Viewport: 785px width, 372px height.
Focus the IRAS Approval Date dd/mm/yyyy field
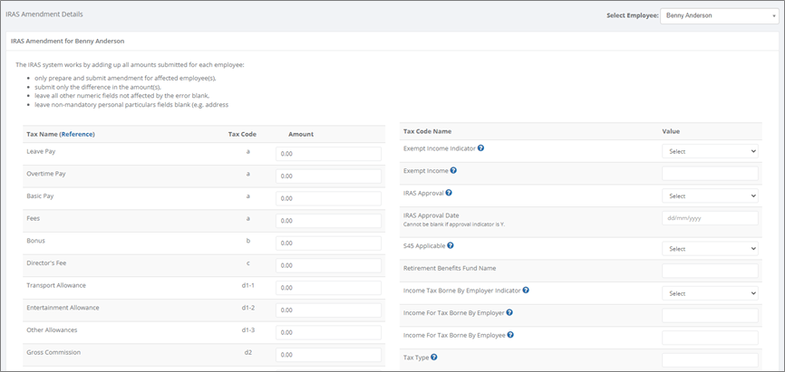point(710,218)
